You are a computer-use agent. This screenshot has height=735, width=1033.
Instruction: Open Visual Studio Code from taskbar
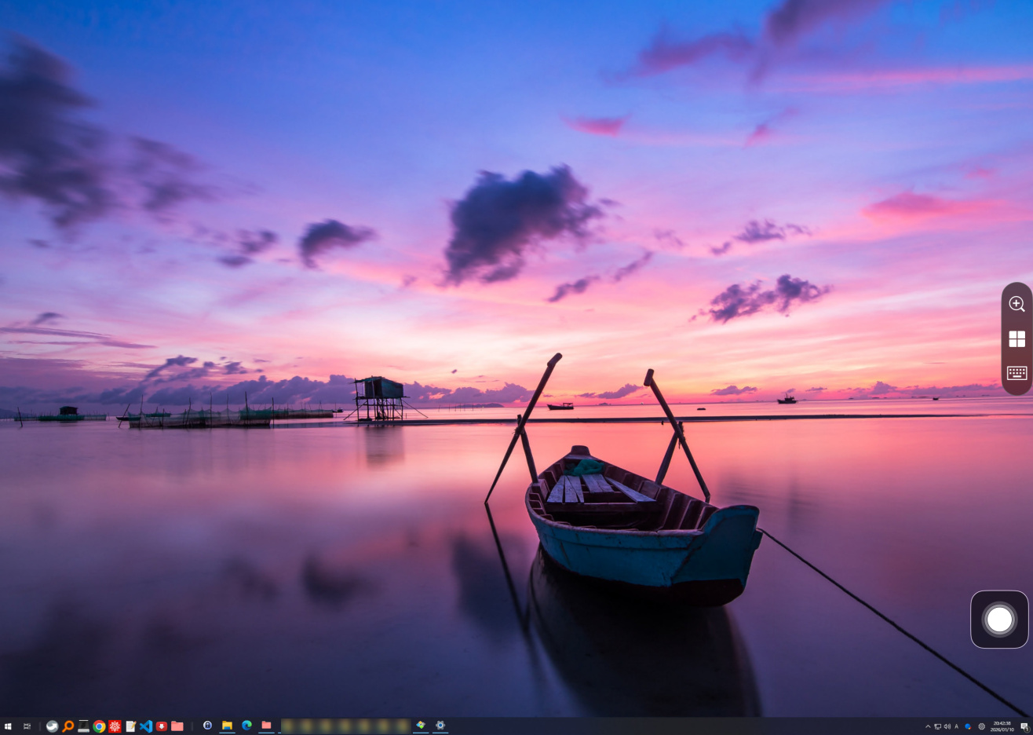pos(146,726)
